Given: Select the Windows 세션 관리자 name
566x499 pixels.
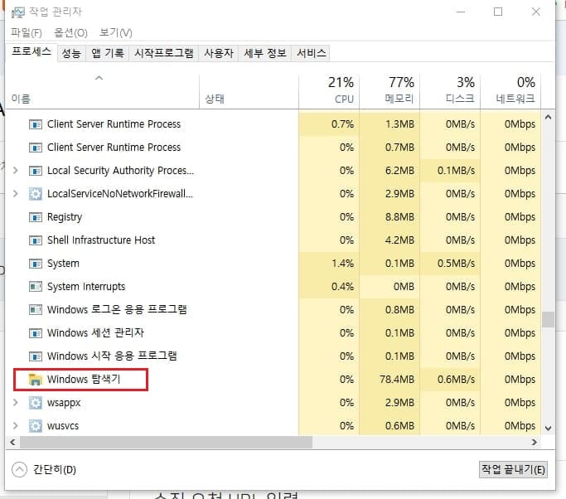Looking at the screenshot, I should coord(95,333).
